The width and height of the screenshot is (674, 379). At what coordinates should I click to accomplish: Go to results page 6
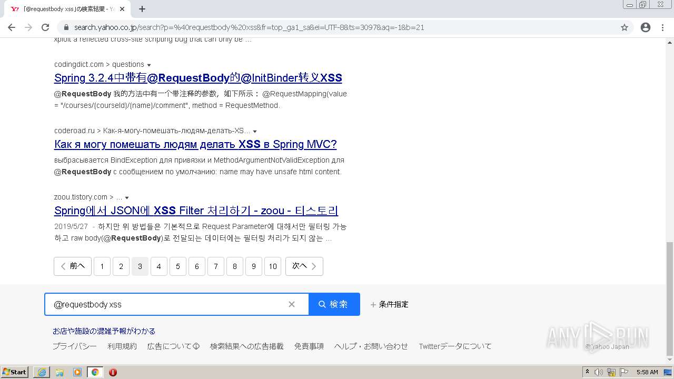197,266
